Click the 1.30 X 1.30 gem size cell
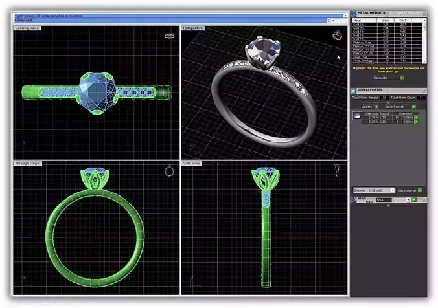The image size is (438, 308). (x=377, y=118)
